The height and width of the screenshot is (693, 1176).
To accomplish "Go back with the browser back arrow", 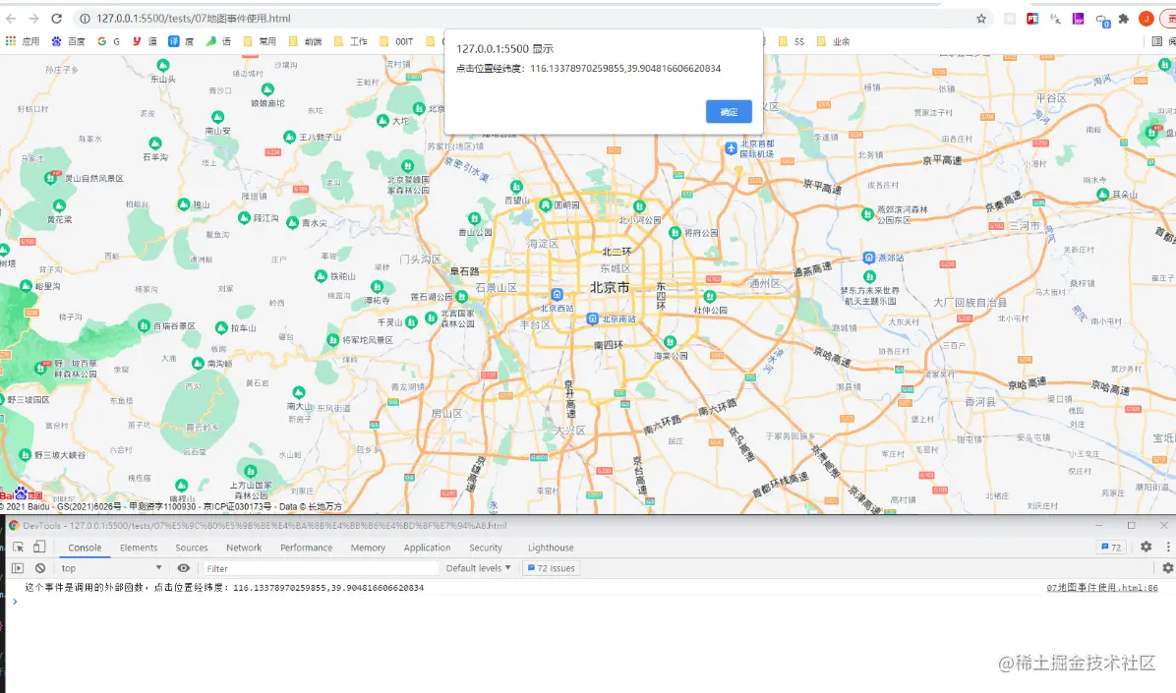I will [11, 18].
